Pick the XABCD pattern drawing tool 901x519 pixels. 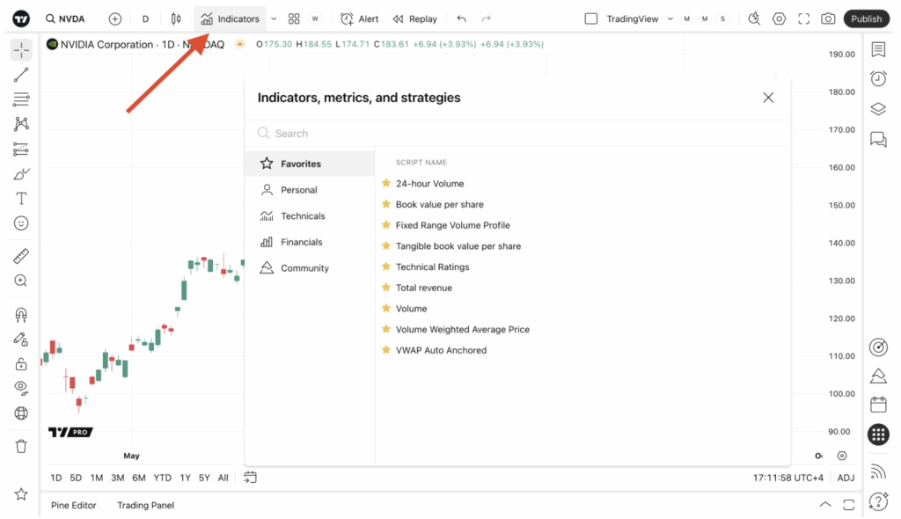(x=21, y=123)
